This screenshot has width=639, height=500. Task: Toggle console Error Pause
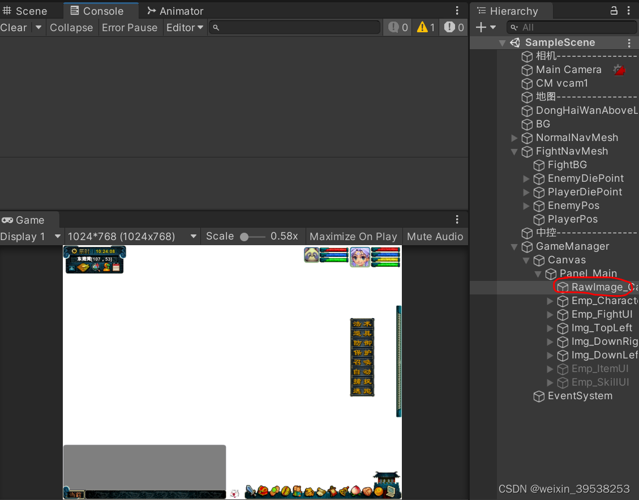[130, 27]
